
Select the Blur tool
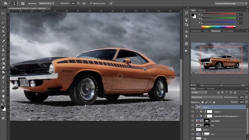point(3,68)
